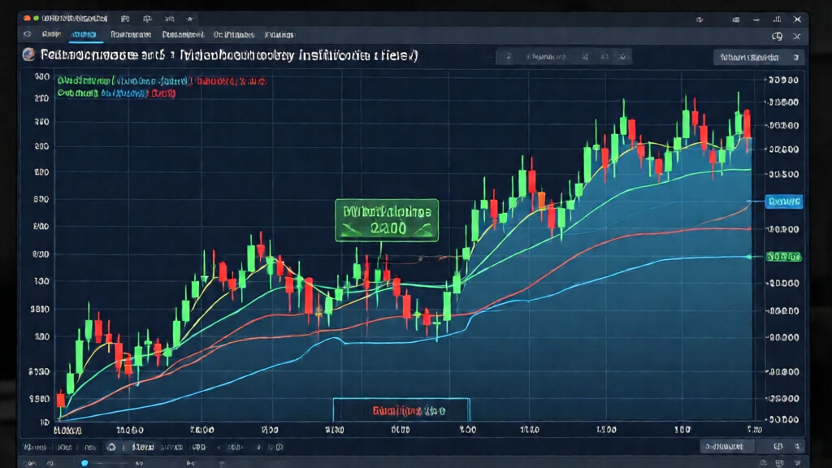Select the active underlined tab in the tab row
Image resolution: width=832 pixels, height=468 pixels.
click(84, 35)
